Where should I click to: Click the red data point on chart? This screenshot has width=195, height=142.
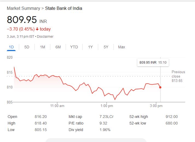coord(160,87)
